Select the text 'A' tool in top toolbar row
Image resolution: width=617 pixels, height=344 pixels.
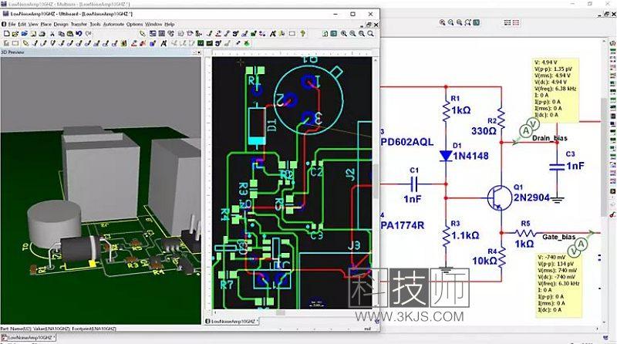(x=272, y=34)
